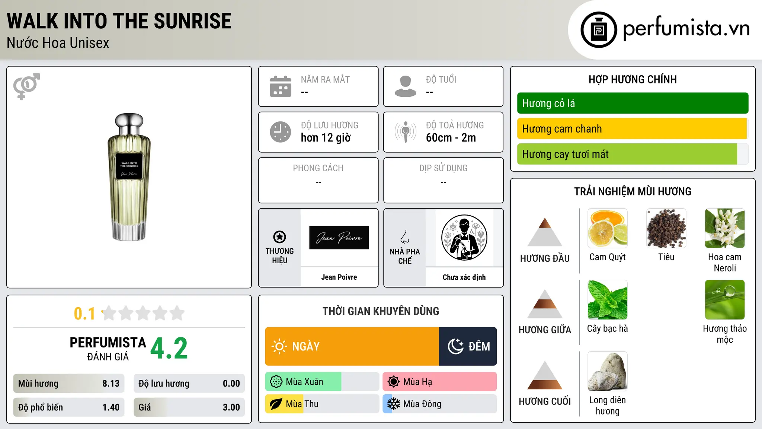Click the Phong cách card
This screenshot has height=429, width=762.
tap(318, 180)
